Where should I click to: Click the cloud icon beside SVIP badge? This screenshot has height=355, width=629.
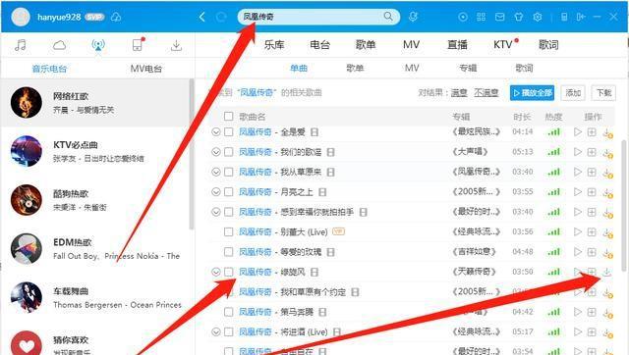[x=116, y=17]
